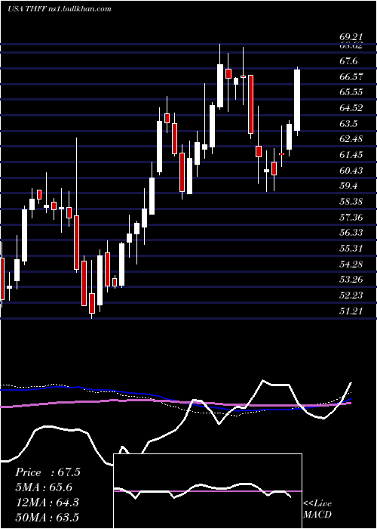The width and height of the screenshot is (377, 529).
Task: Click the 'USA THFF ns1.bullkhan.com' header text
Action: click(x=60, y=9)
